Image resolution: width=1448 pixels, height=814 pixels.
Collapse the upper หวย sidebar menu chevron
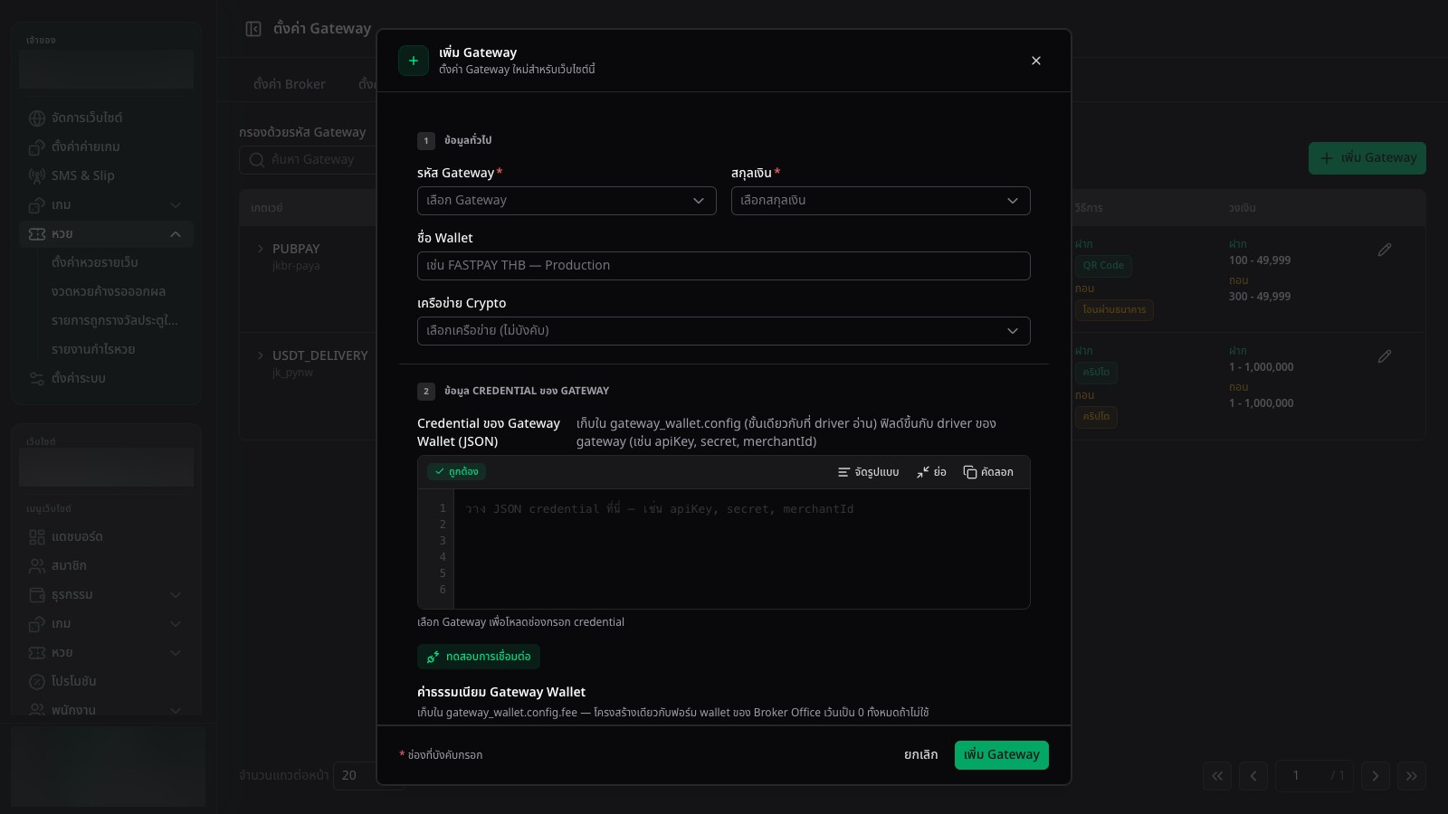pyautogui.click(x=176, y=234)
